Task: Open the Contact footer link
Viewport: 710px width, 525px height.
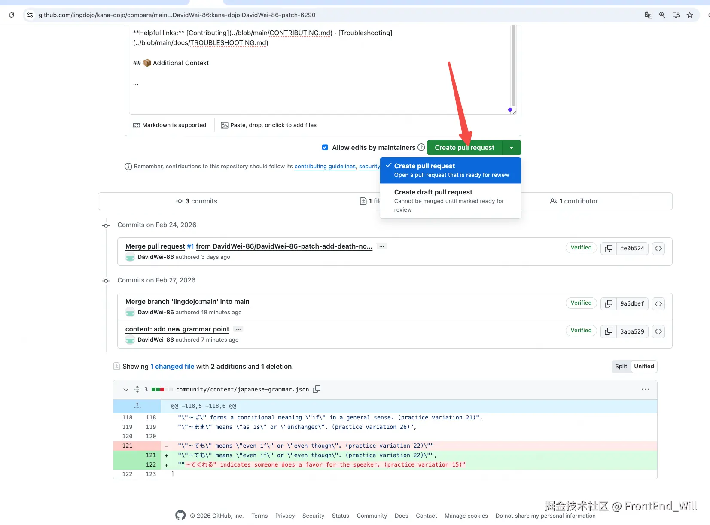Action: click(x=426, y=516)
